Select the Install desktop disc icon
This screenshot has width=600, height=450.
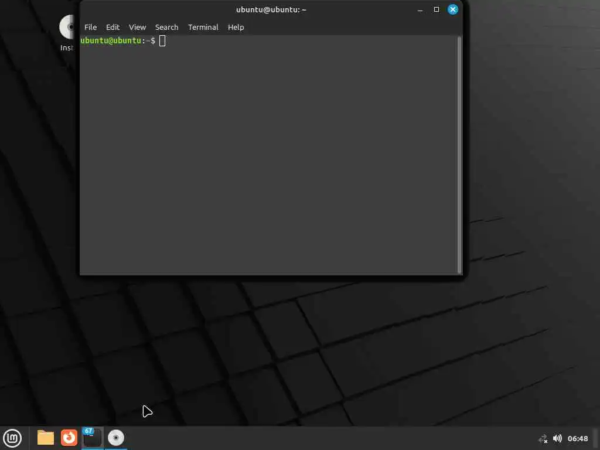click(x=68, y=33)
